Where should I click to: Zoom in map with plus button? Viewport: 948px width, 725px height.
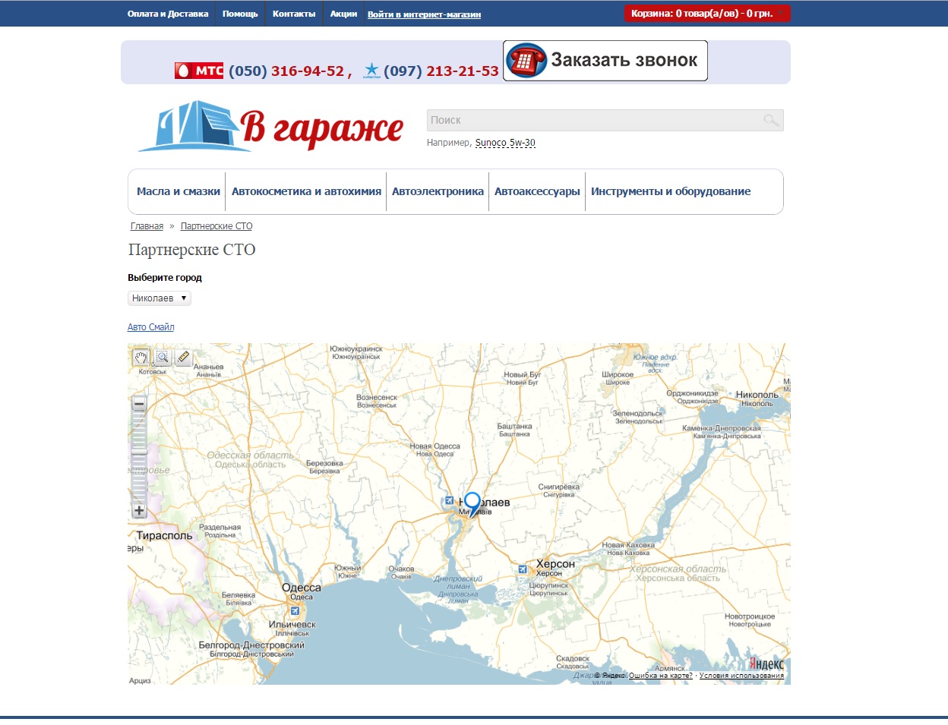click(139, 510)
